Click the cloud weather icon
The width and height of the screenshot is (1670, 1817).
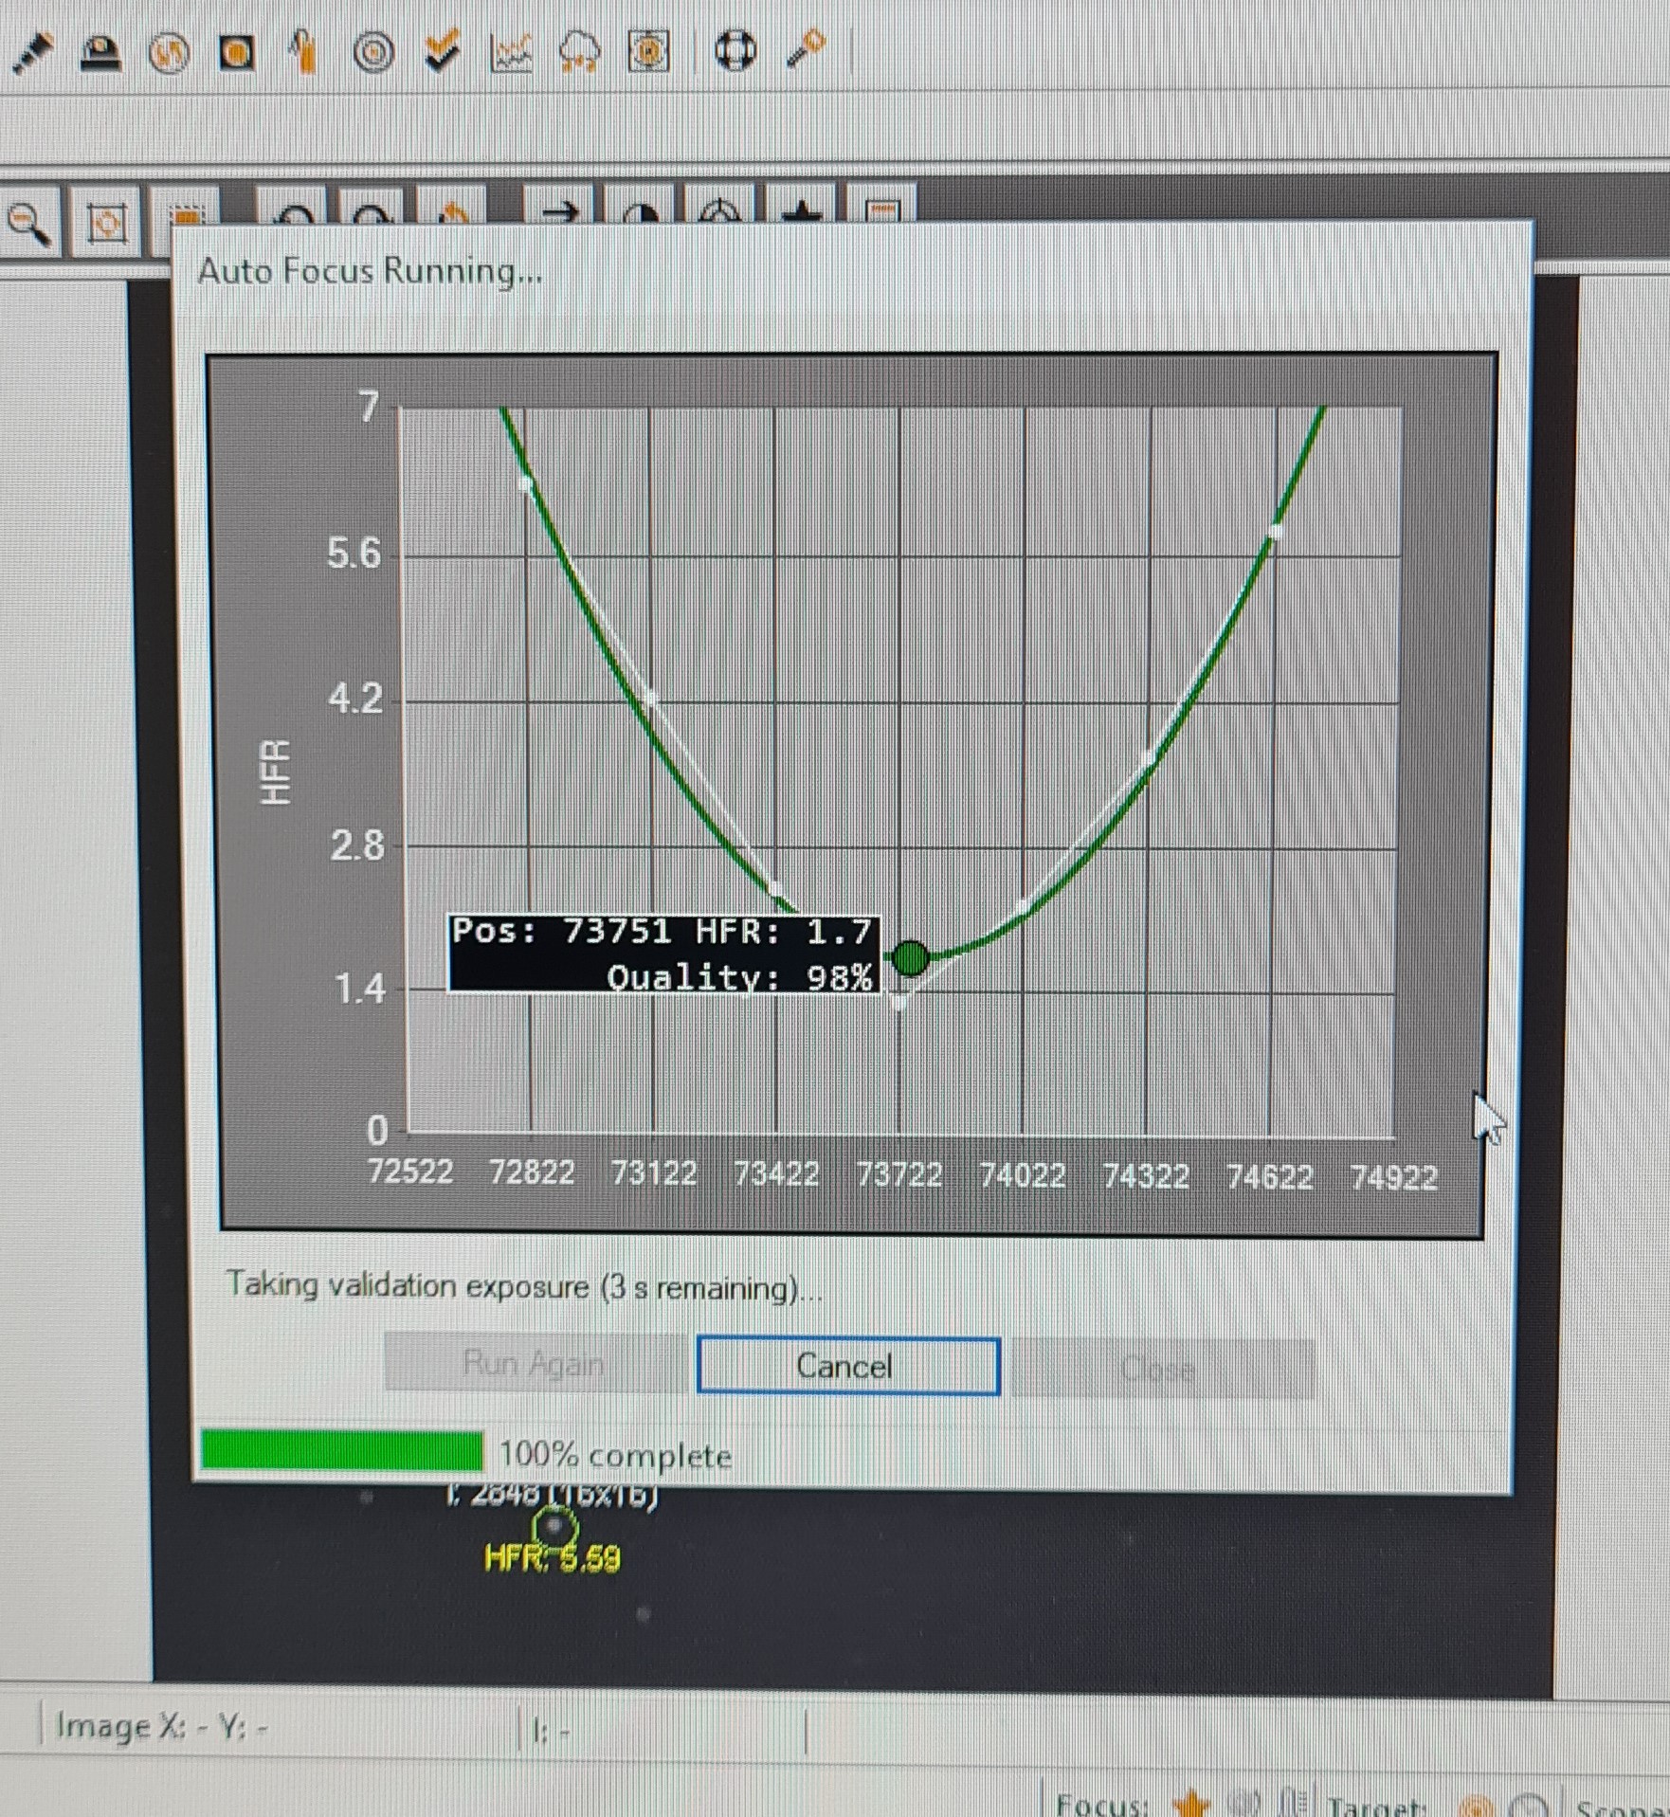(579, 53)
